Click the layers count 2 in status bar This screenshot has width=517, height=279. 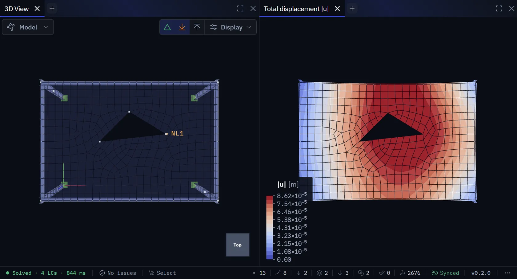322,273
